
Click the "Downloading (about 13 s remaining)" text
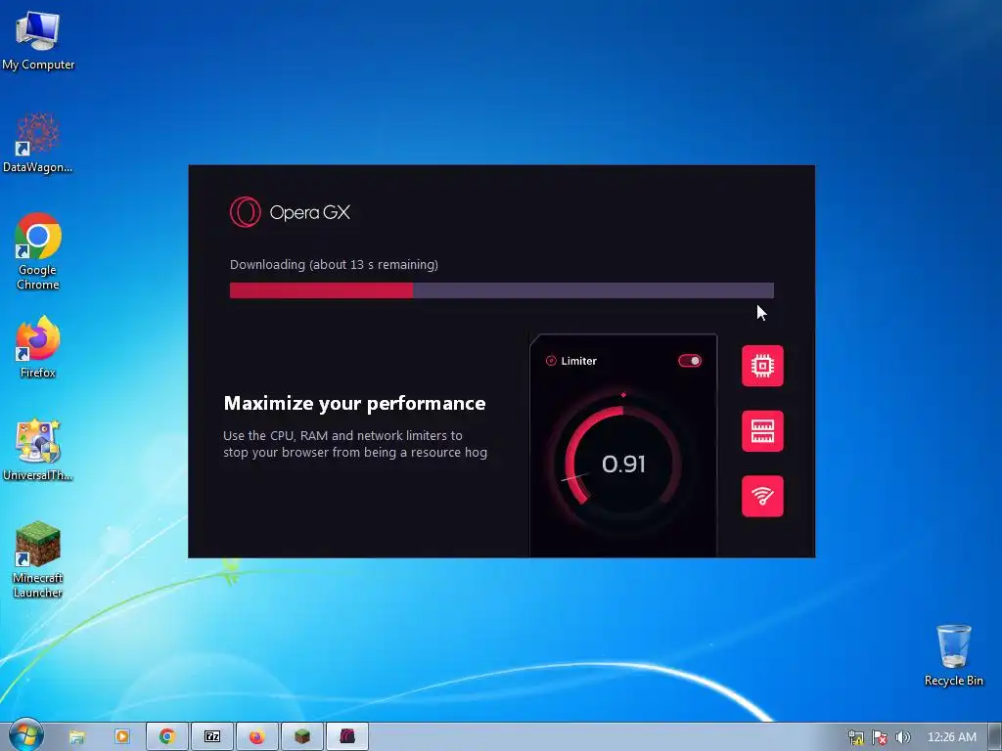[335, 264]
